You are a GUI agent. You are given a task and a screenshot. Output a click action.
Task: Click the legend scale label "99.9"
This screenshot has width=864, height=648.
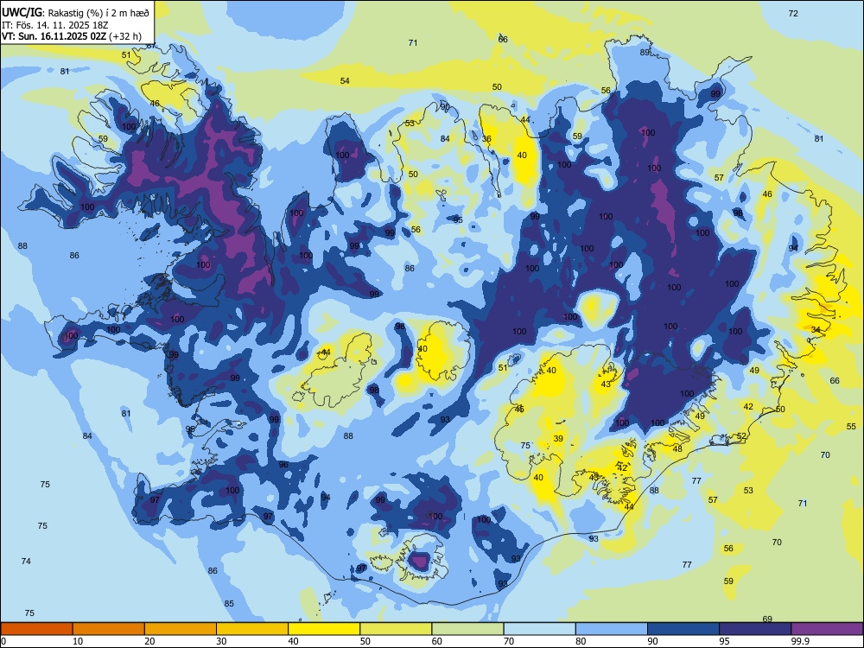(x=799, y=641)
